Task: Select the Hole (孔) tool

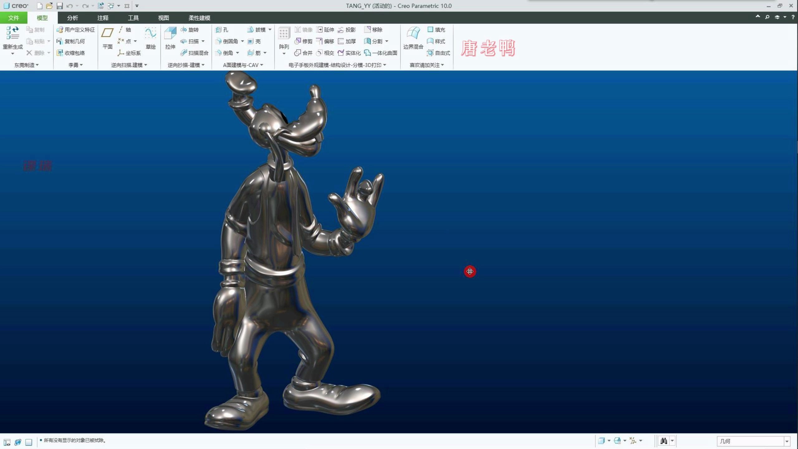Action: (222, 30)
